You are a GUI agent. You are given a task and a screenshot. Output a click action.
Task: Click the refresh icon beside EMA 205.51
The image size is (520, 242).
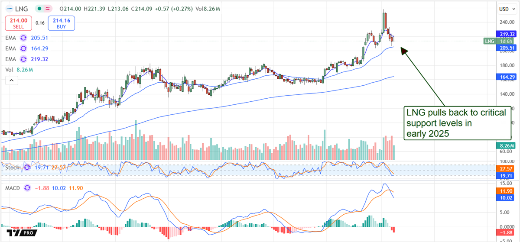click(23, 38)
